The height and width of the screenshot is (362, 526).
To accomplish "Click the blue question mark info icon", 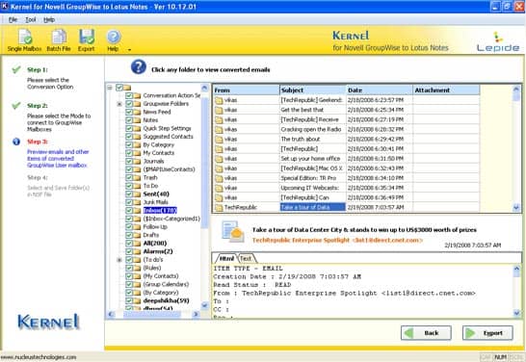I will tap(139, 67).
